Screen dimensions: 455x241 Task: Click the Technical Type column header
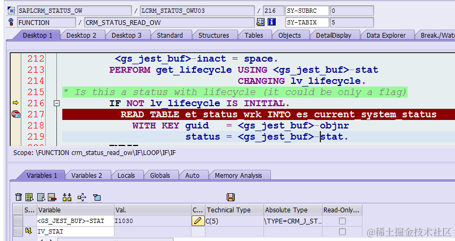click(x=234, y=210)
